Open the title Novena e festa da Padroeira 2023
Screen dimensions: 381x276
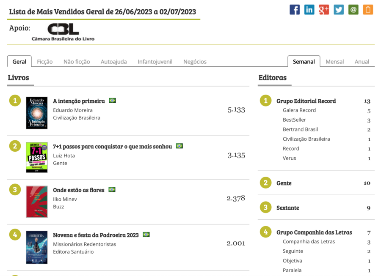(96, 235)
